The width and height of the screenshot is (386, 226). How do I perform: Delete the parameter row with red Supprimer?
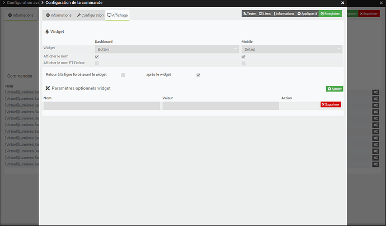click(x=331, y=104)
